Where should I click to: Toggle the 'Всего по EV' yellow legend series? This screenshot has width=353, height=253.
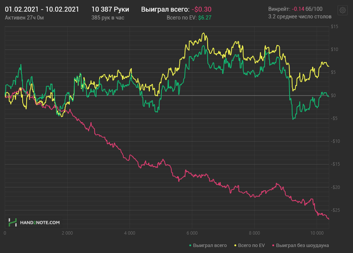click(x=250, y=245)
